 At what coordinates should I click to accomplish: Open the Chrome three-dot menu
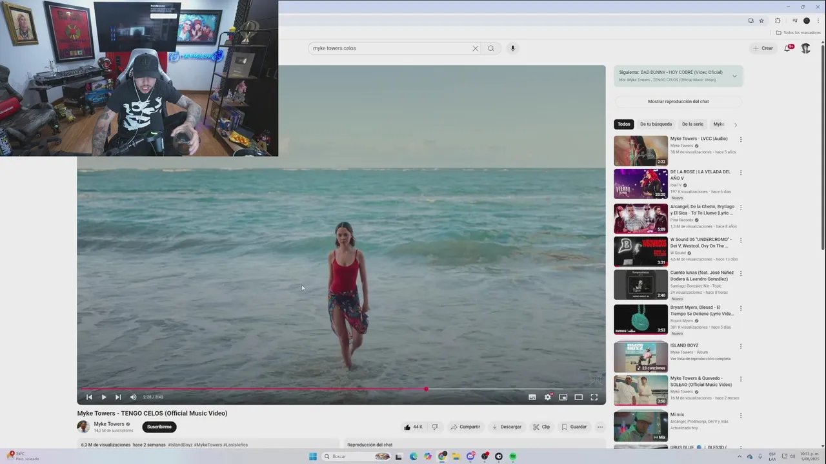(818, 21)
